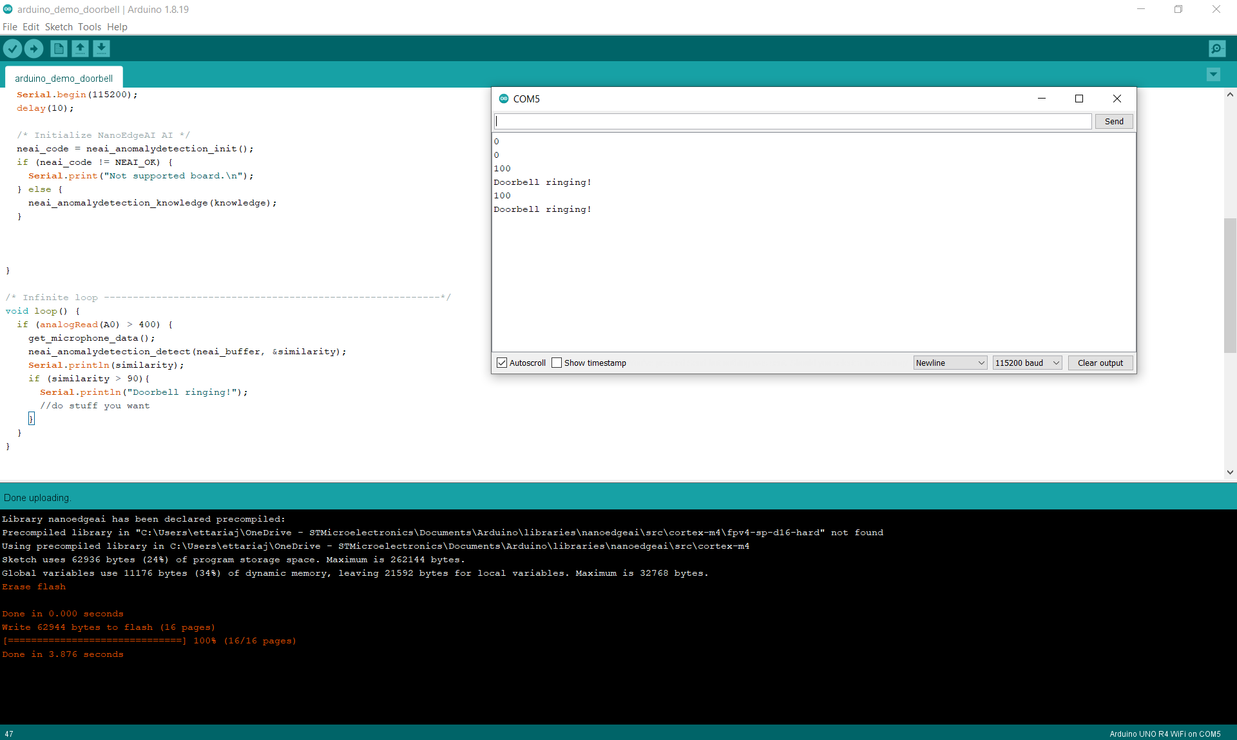The width and height of the screenshot is (1237, 740).
Task: Open a sketch with the Open icon
Action: point(80,48)
